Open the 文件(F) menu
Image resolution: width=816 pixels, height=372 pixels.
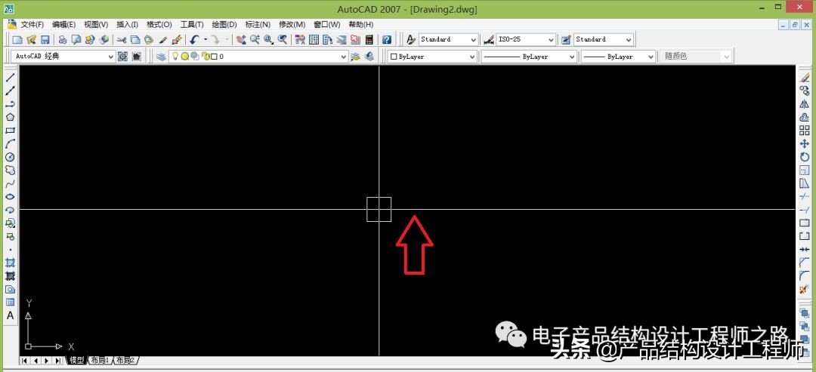pos(32,24)
